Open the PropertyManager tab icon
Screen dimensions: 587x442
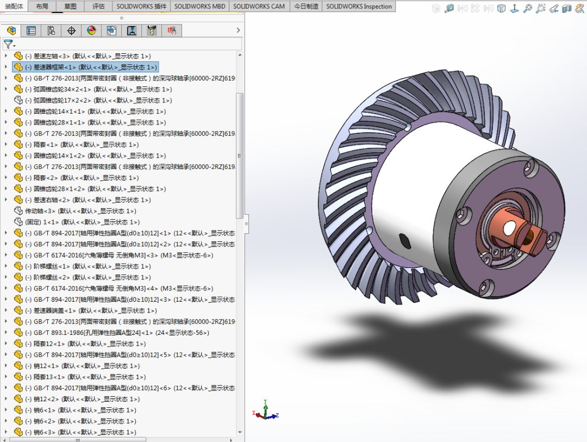tap(31, 30)
